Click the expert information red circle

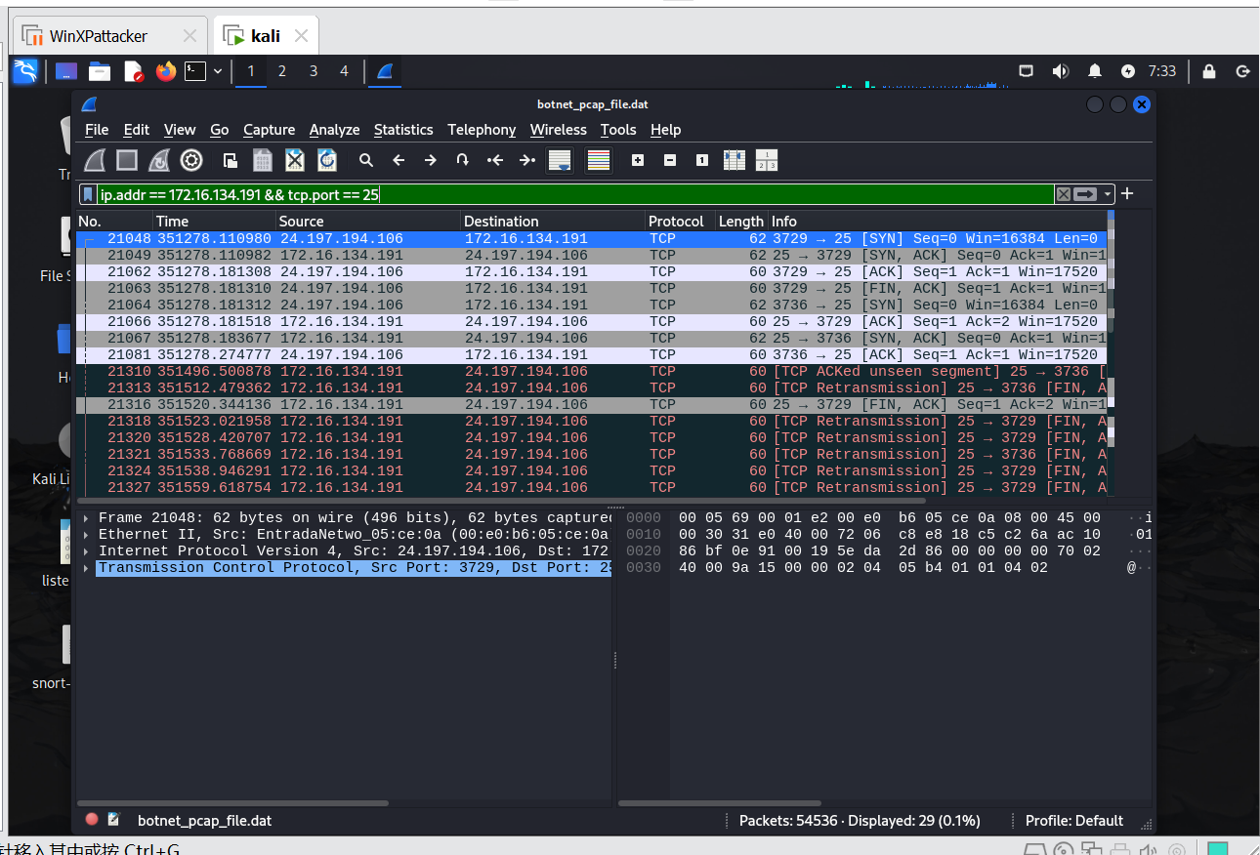click(x=92, y=820)
